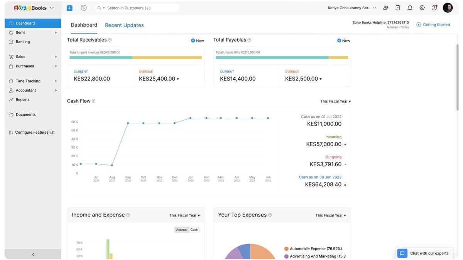Image resolution: width=463 pixels, height=260 pixels.
Task: Click the Cash Flow help icon
Action: tap(94, 101)
